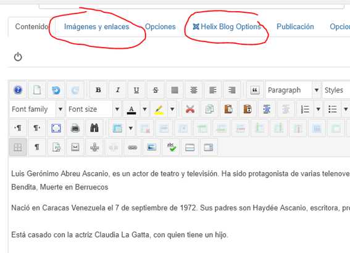Screen dimensions: 350x253
Task: Align text to the left
Action: pyautogui.click(x=213, y=90)
